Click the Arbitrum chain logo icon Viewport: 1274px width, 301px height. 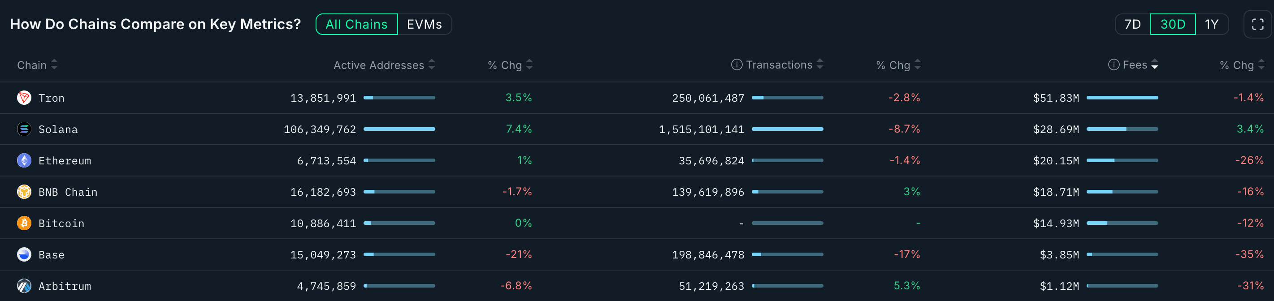click(24, 286)
